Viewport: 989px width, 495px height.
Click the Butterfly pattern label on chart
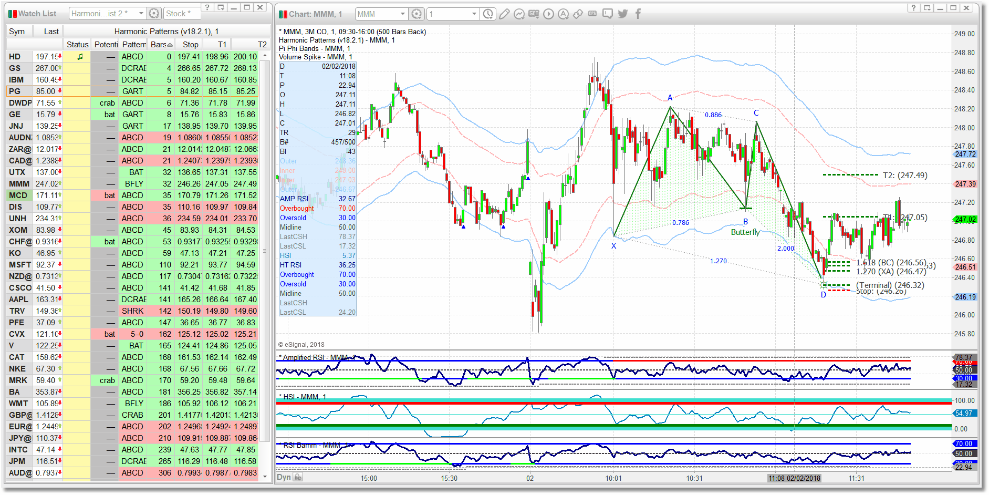tap(745, 232)
